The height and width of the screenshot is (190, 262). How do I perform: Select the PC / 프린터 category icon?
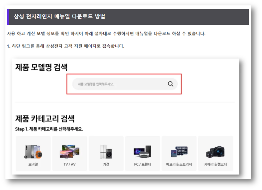coord(143,151)
